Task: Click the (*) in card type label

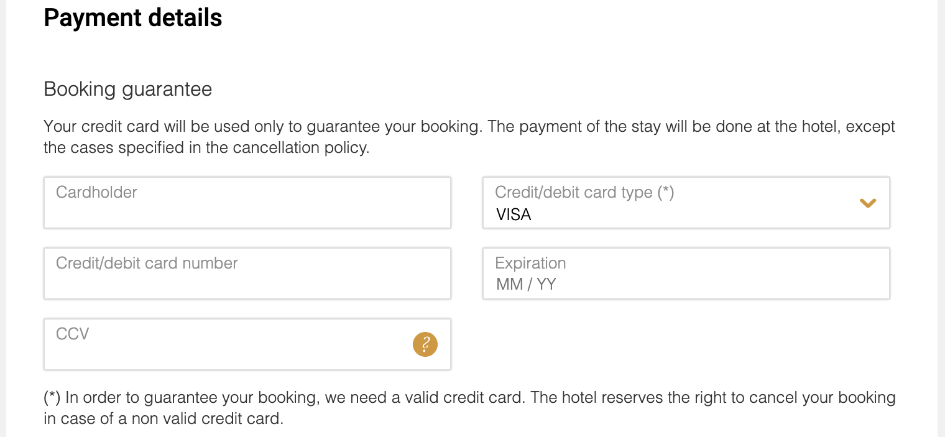Action: point(665,193)
